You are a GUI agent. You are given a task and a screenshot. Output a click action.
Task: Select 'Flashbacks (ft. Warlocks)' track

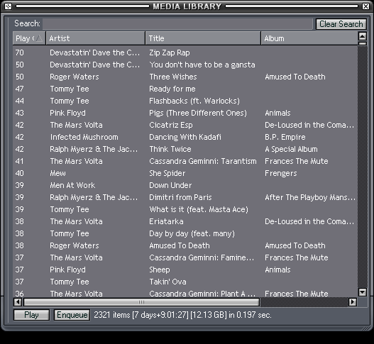(194, 101)
